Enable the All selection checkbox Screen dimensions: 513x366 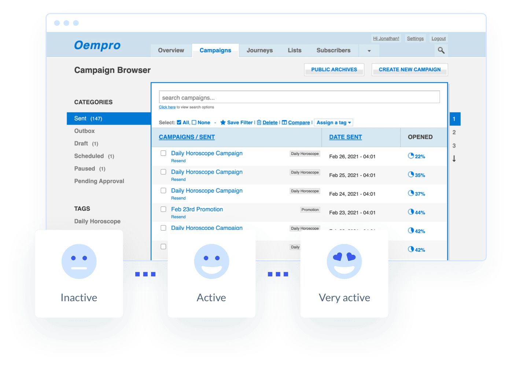178,122
